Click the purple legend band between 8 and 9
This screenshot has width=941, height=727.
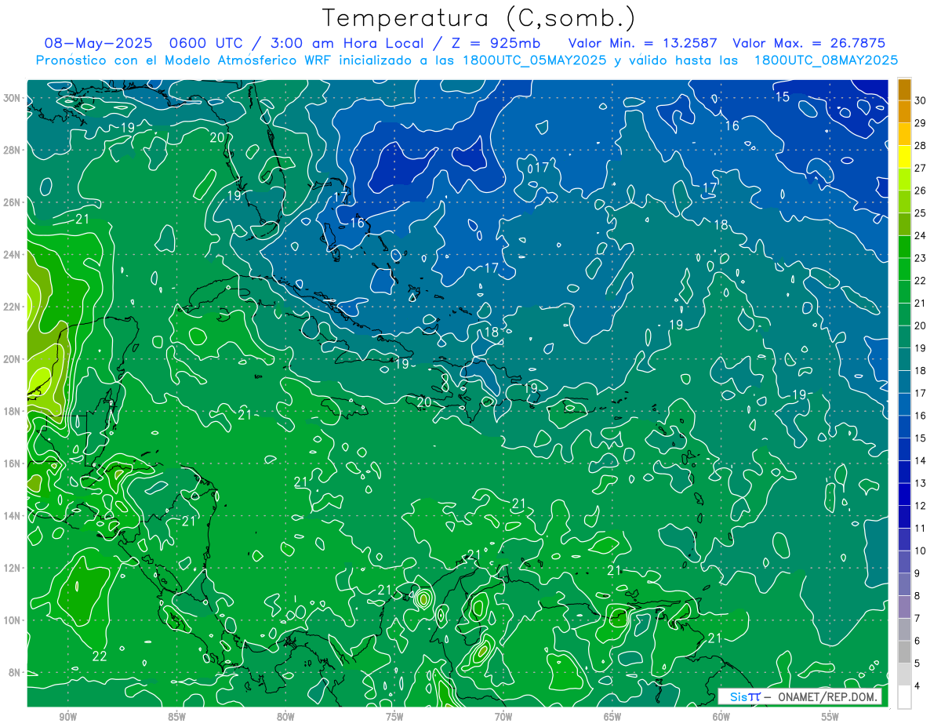[x=905, y=585]
